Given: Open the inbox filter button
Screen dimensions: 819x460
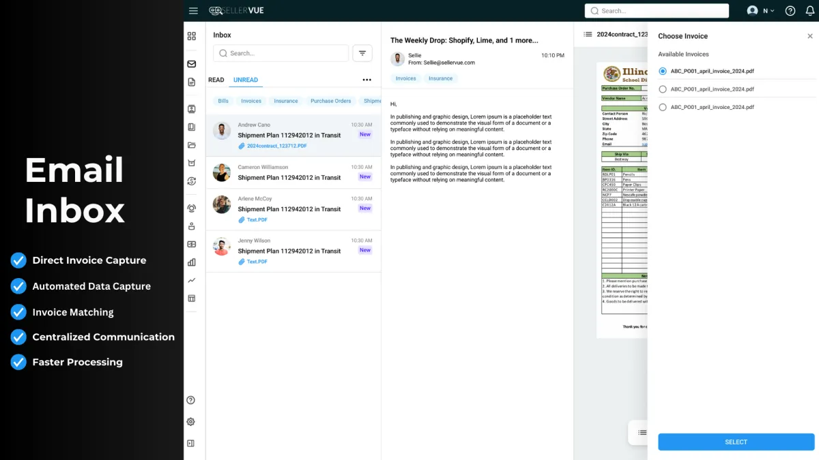Looking at the screenshot, I should tap(362, 53).
